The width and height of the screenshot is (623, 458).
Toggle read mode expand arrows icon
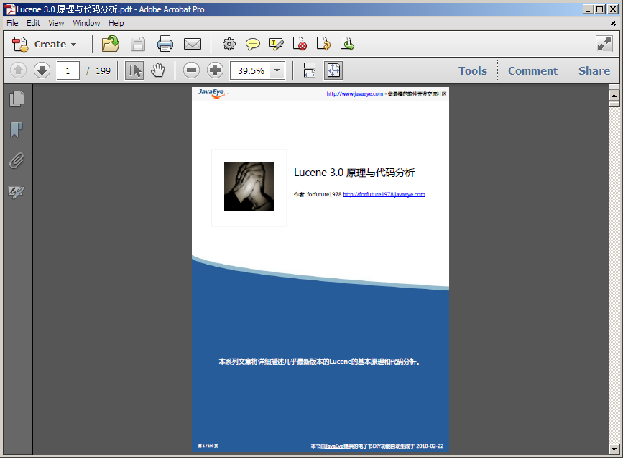(x=604, y=44)
